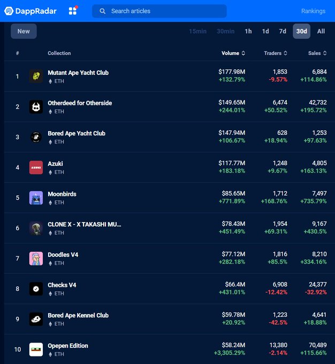
Task: Click the CLONE X collection icon
Action: pos(36,228)
